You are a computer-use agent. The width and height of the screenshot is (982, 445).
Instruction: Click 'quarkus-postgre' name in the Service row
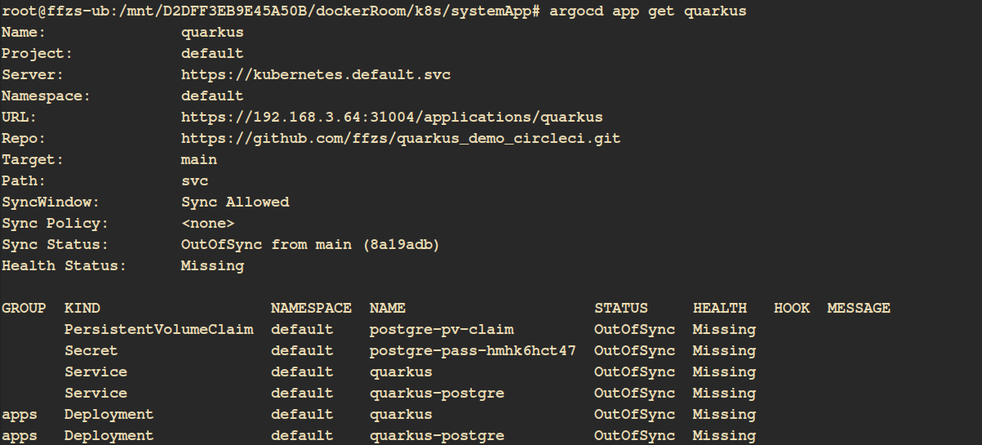click(x=437, y=394)
